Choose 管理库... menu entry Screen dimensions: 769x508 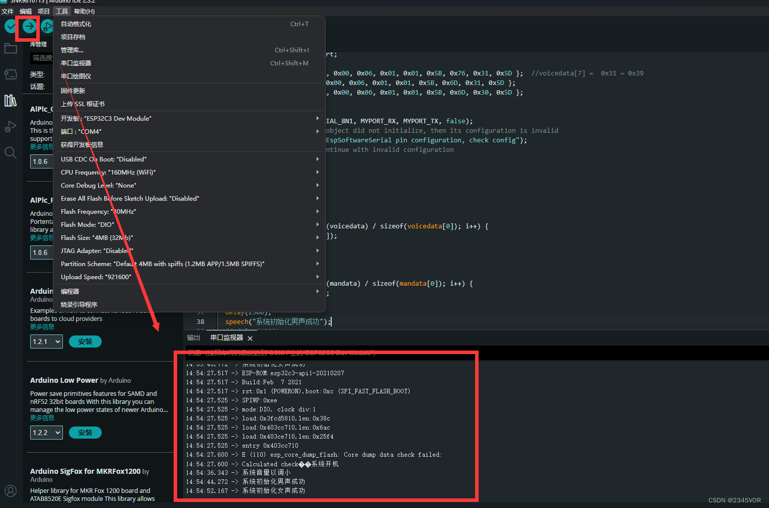click(189, 50)
